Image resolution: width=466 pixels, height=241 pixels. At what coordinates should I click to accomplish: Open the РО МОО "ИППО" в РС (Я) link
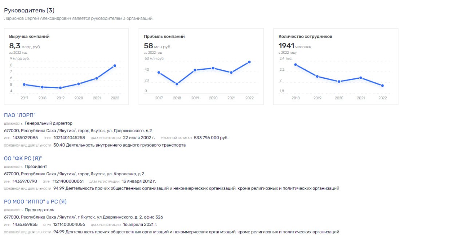point(35,202)
